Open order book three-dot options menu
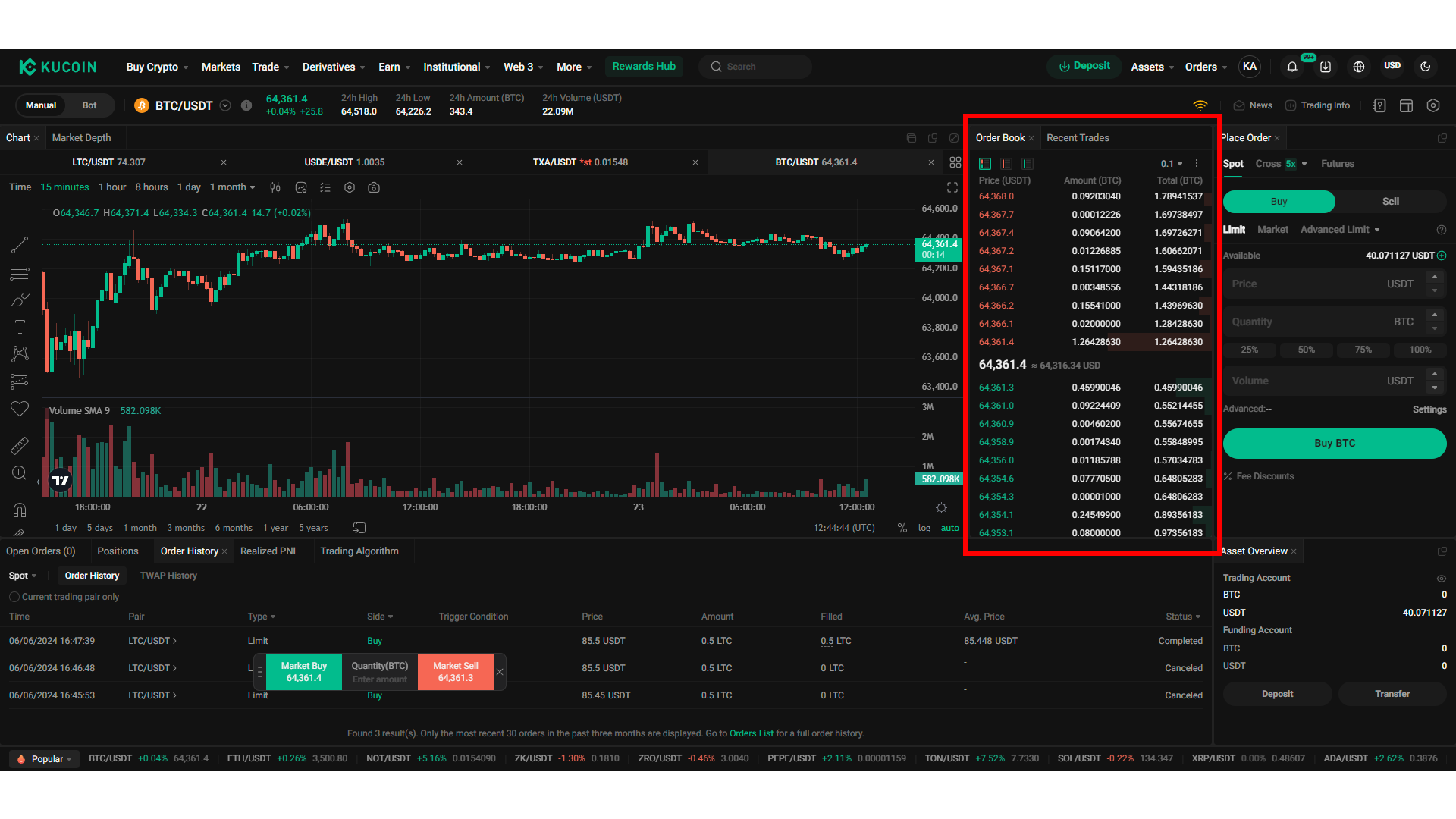Viewport: 1456px width, 819px height. point(1197,164)
